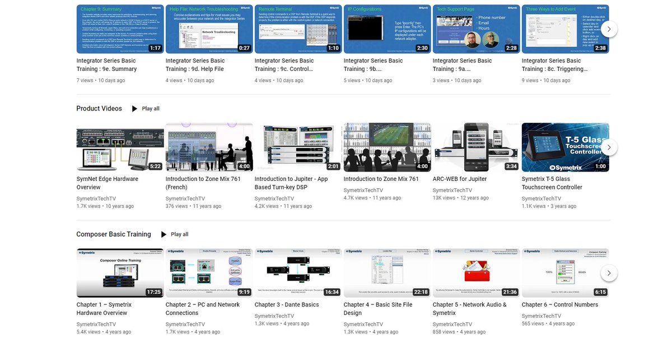Click Chapter 1 – Symetrix Hardware Overview title
Image resolution: width=672 pixels, height=339 pixels.
tap(104, 309)
